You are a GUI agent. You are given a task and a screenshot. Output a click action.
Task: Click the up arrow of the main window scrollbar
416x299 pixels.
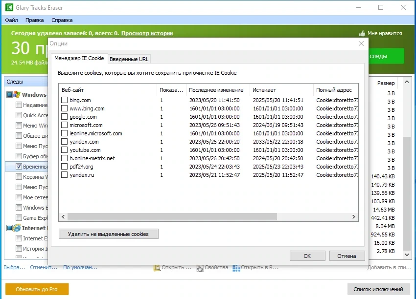click(x=407, y=82)
